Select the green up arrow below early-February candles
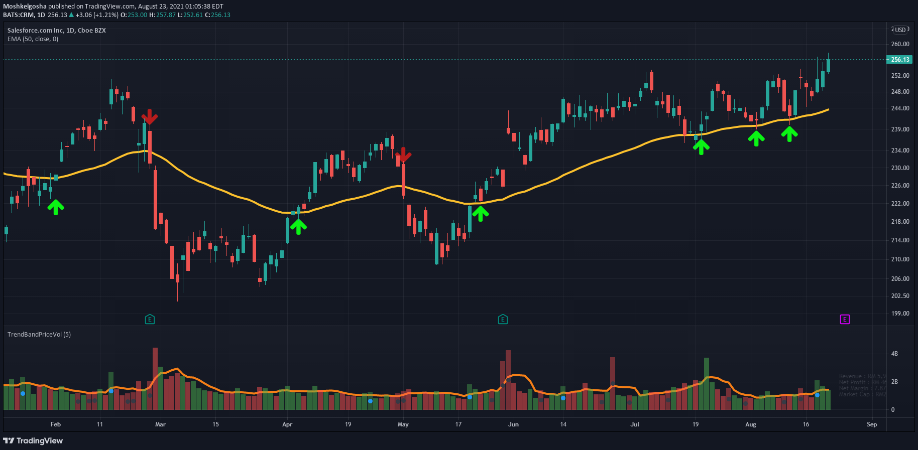Screen dimensions: 918x450 point(56,207)
